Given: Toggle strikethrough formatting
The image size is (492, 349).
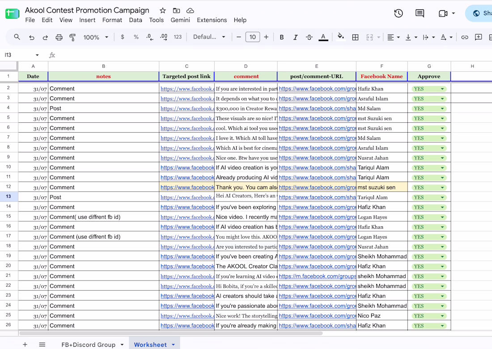Looking at the screenshot, I should [309, 37].
